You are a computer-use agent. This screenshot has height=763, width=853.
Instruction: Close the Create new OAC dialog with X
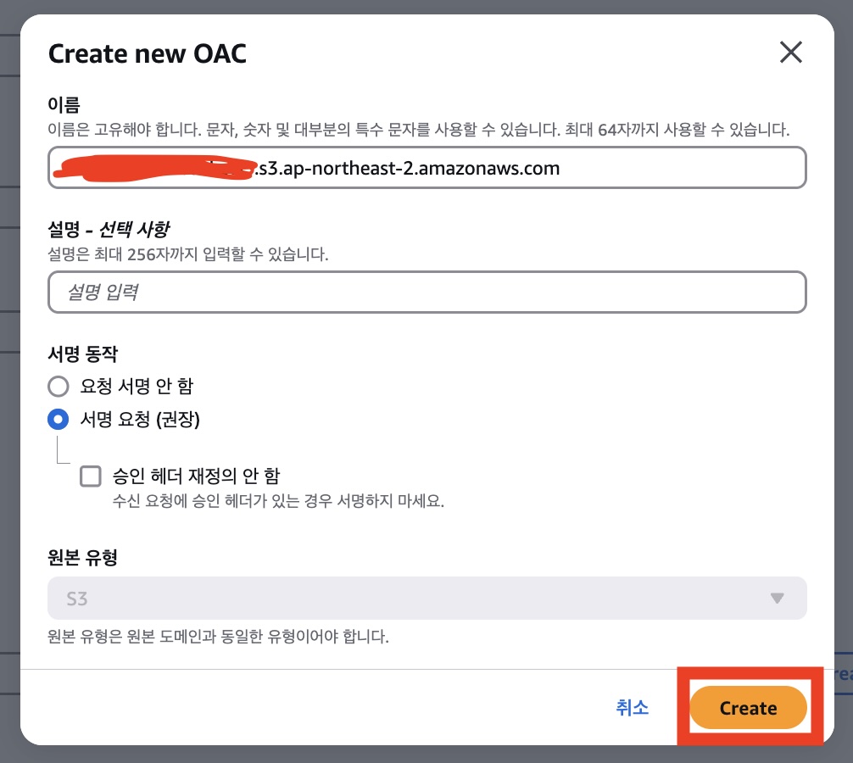pyautogui.click(x=790, y=53)
